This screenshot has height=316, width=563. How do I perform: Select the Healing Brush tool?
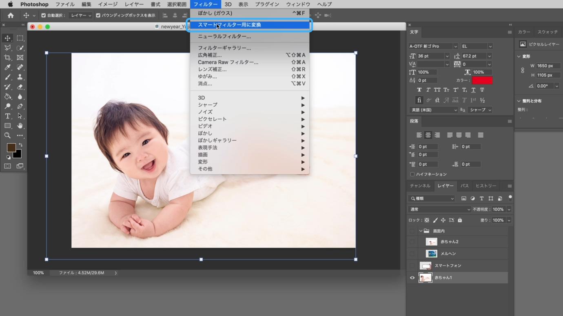pos(20,67)
